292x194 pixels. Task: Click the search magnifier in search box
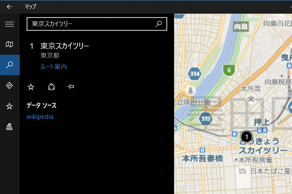(159, 24)
